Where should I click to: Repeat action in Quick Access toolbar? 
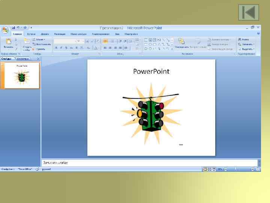[25, 27]
